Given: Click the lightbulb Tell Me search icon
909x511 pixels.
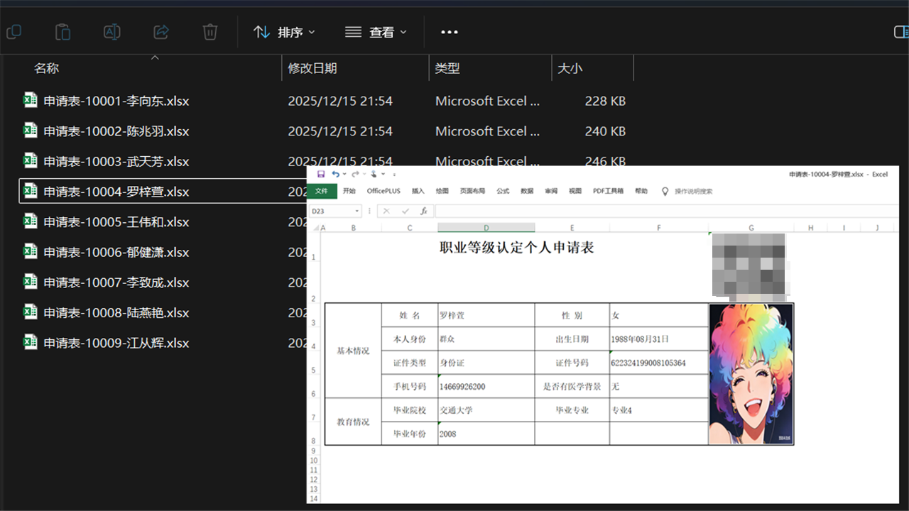Looking at the screenshot, I should point(665,191).
